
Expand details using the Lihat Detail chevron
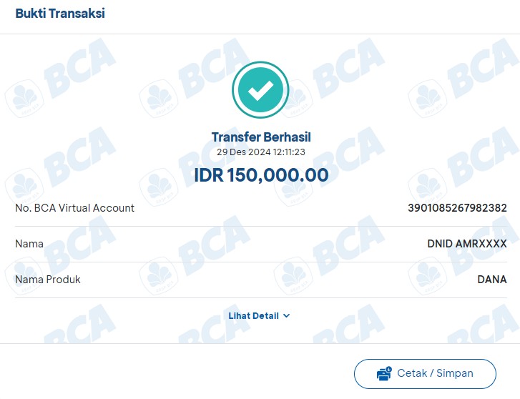pyautogui.click(x=287, y=316)
